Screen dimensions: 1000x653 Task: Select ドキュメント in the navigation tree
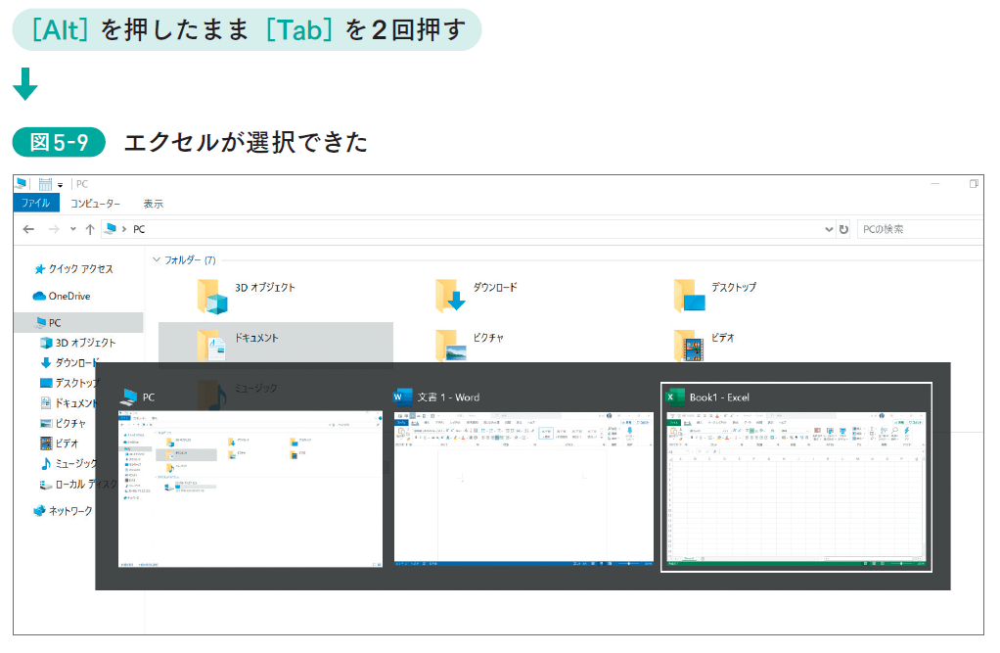pyautogui.click(x=68, y=402)
